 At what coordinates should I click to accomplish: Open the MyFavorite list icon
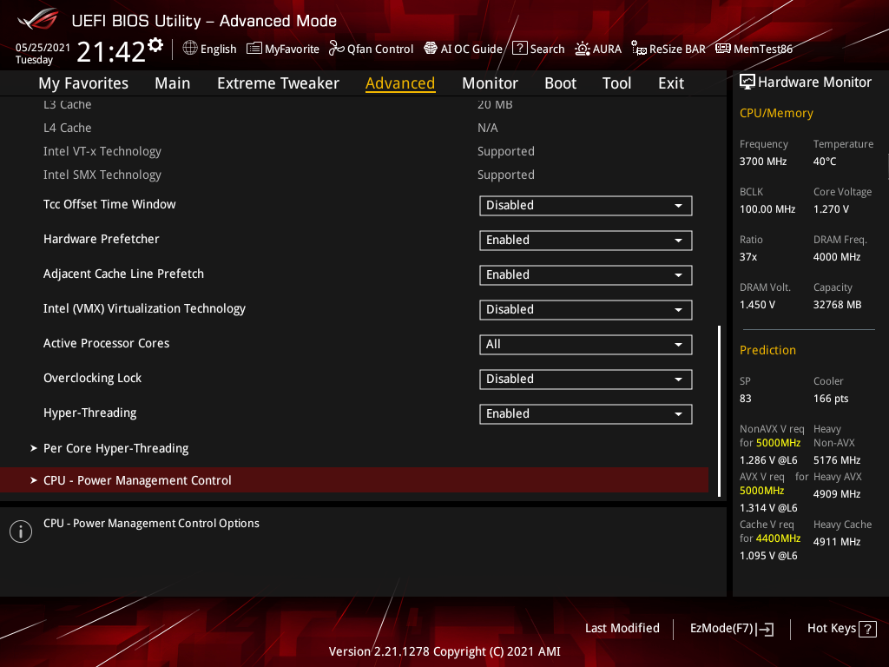pos(254,49)
